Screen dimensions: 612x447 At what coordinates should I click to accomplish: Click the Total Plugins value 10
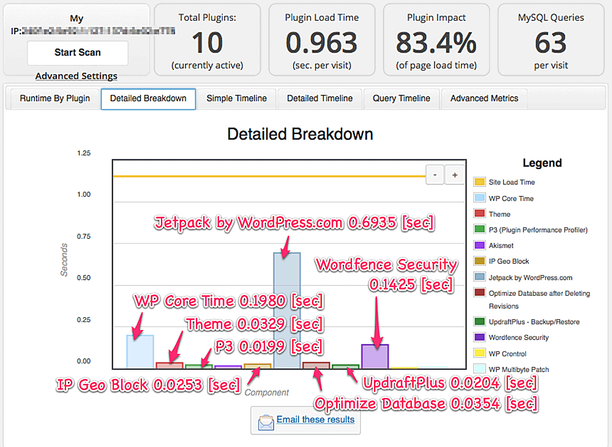207,42
